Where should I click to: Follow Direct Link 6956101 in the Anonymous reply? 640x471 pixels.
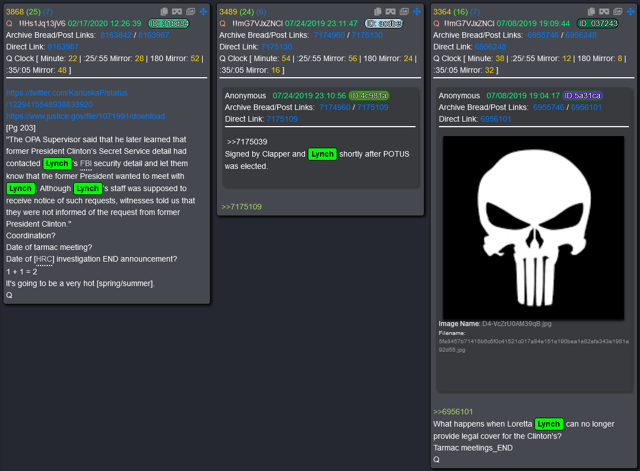(496, 119)
